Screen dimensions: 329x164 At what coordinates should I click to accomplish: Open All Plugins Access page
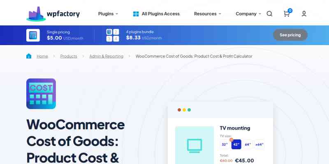(x=160, y=14)
